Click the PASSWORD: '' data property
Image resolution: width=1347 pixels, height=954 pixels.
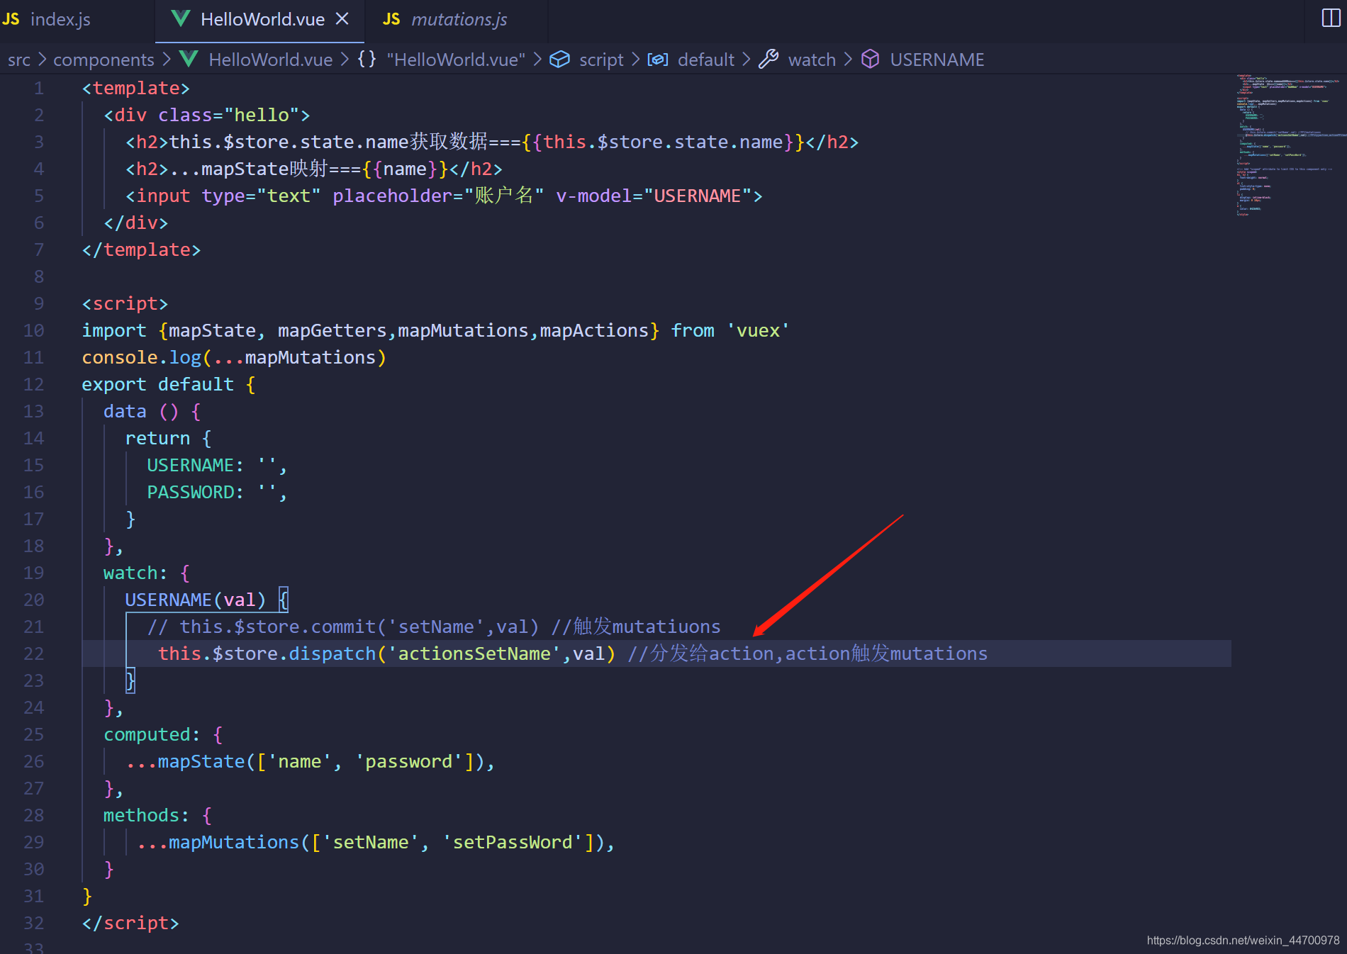pos(217,492)
